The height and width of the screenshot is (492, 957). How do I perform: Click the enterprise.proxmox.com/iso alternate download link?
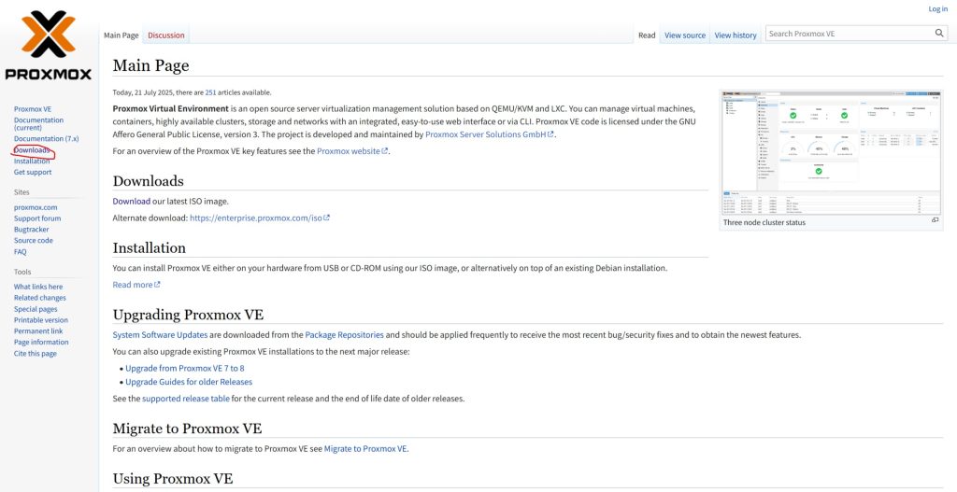pyautogui.click(x=255, y=218)
